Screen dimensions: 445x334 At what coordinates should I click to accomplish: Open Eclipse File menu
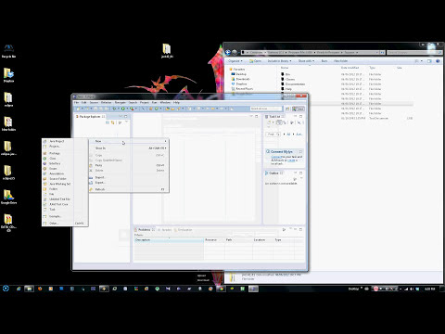76,102
